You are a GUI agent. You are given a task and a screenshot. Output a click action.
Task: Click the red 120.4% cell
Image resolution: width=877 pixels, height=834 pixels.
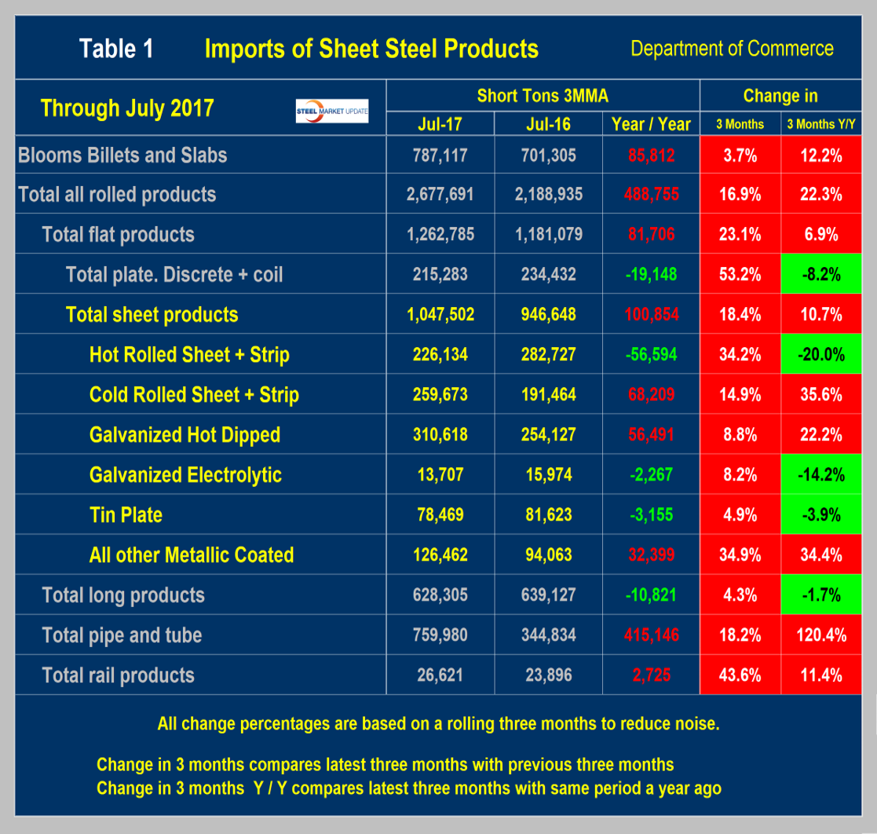click(x=822, y=635)
